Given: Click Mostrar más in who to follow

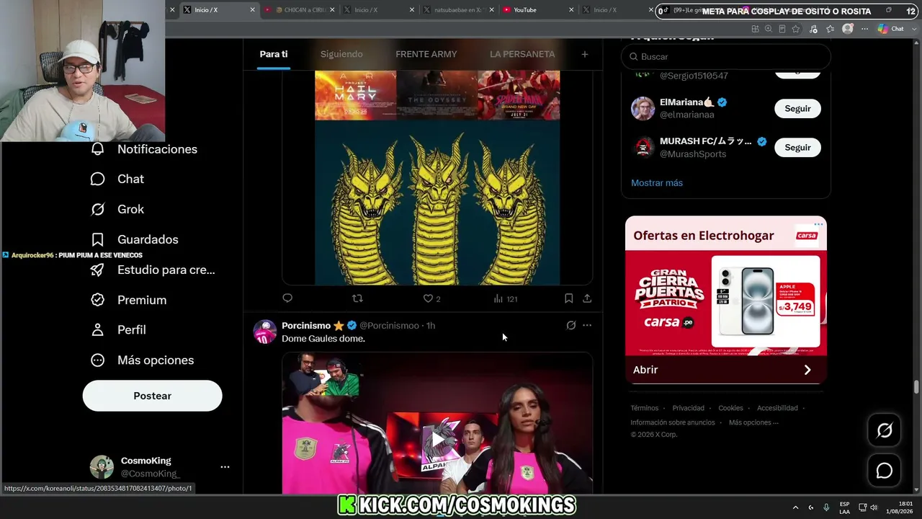Looking at the screenshot, I should point(657,183).
